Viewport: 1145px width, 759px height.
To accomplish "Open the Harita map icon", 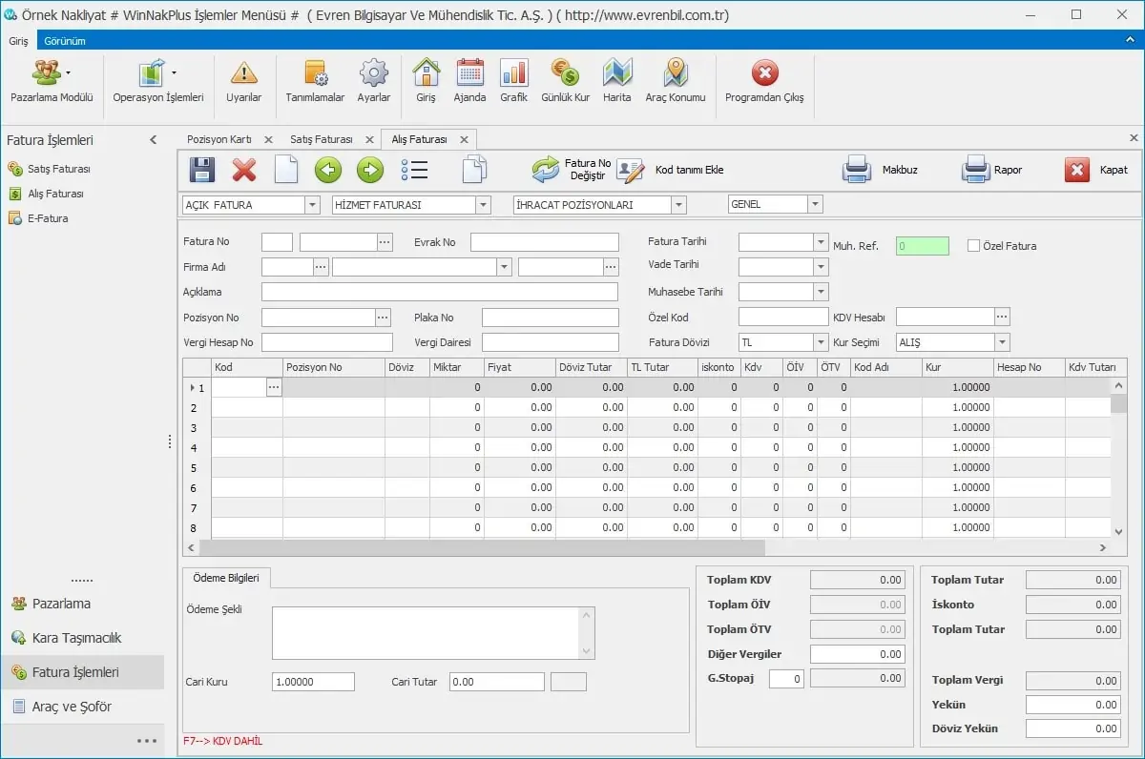I will (x=617, y=72).
